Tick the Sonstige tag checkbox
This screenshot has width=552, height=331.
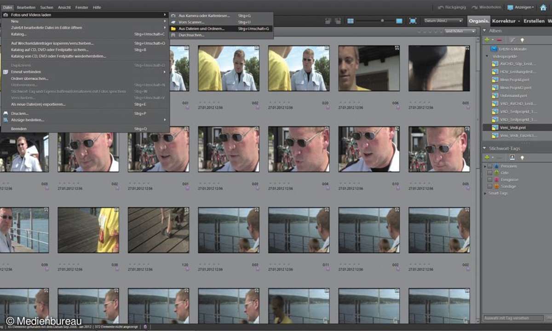[490, 187]
